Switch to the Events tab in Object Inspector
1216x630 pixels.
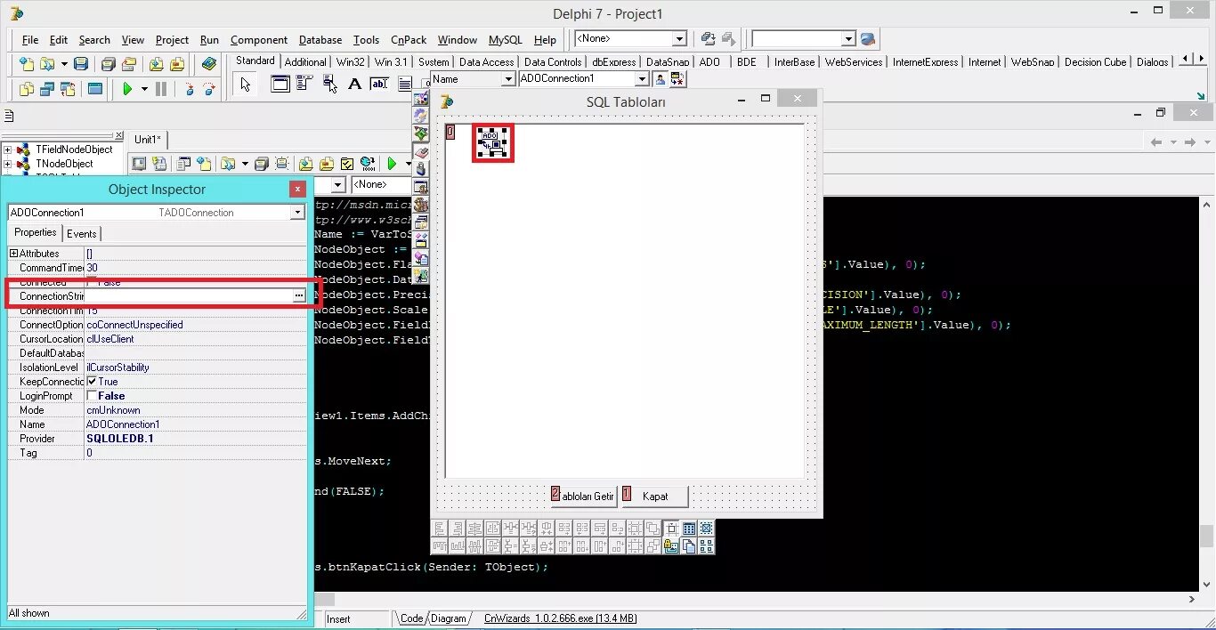point(82,233)
